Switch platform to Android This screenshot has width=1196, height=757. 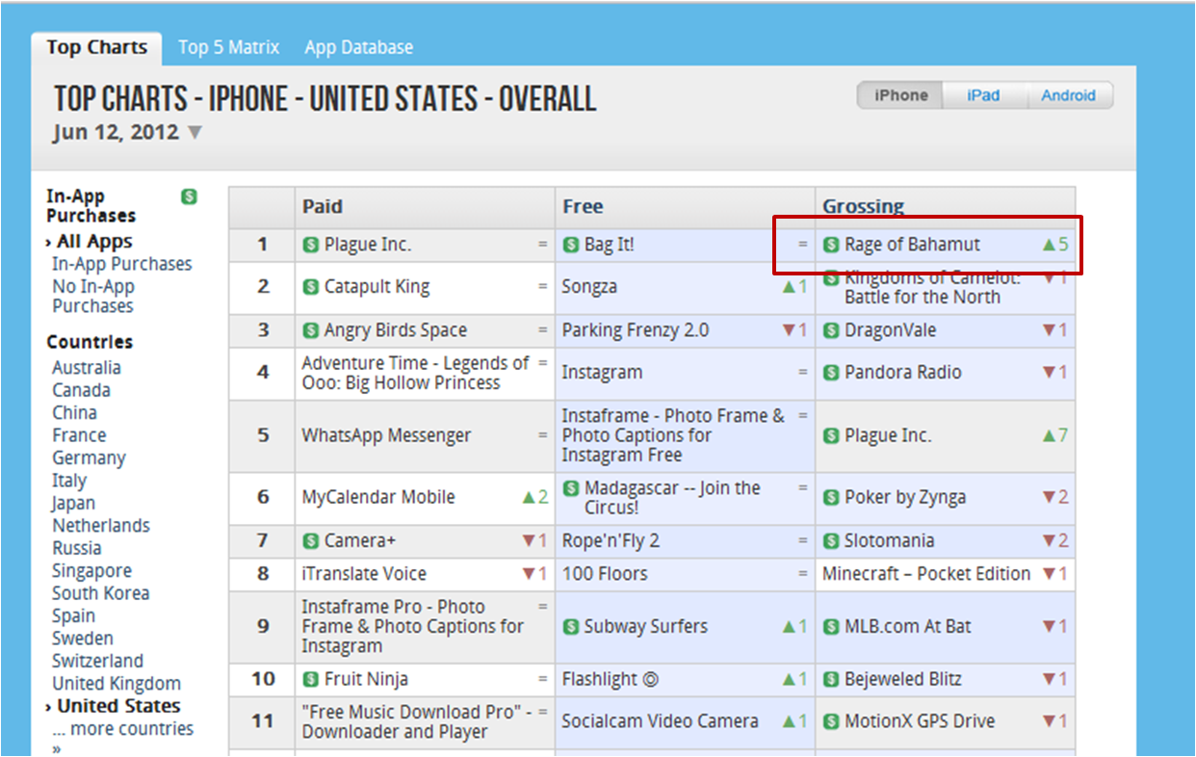click(x=1068, y=95)
